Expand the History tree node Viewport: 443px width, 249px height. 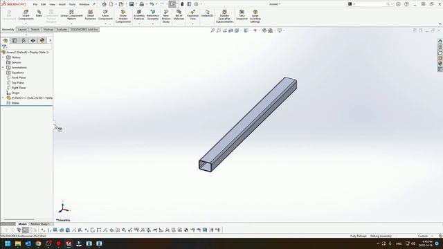pos(3,57)
